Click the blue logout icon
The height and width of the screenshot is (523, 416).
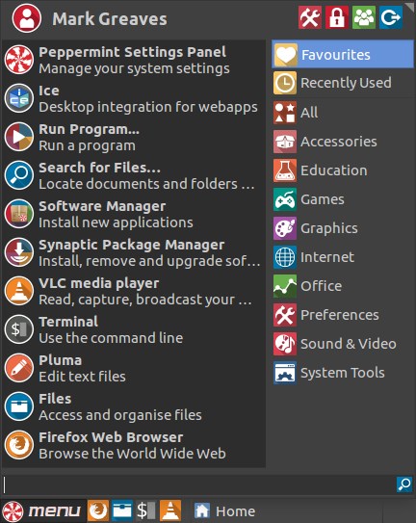391,17
